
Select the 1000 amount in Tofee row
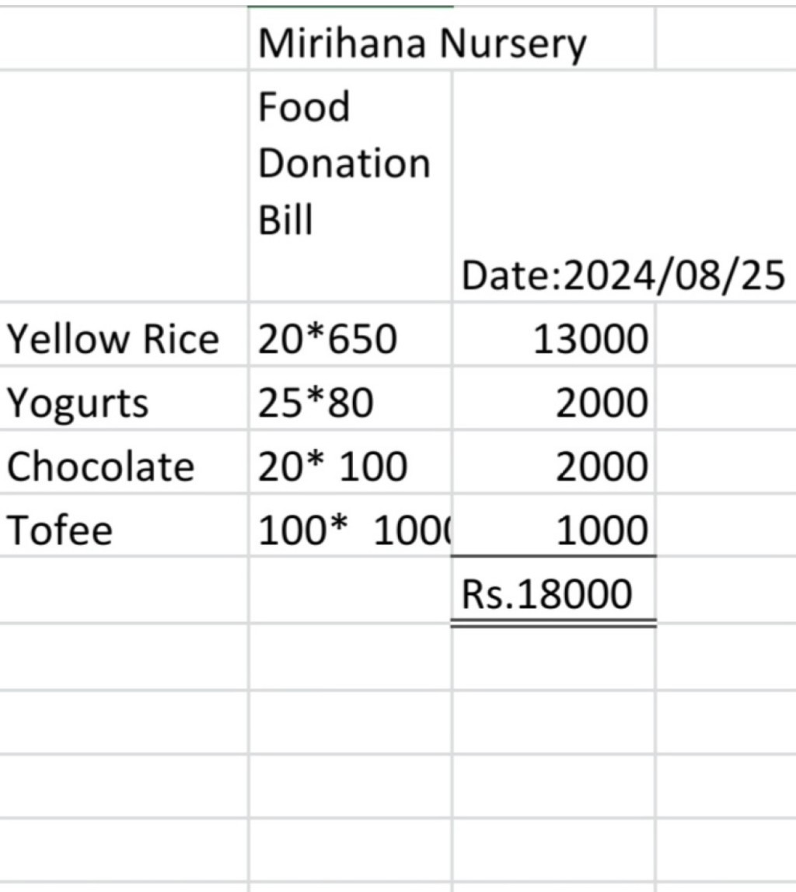(553, 524)
